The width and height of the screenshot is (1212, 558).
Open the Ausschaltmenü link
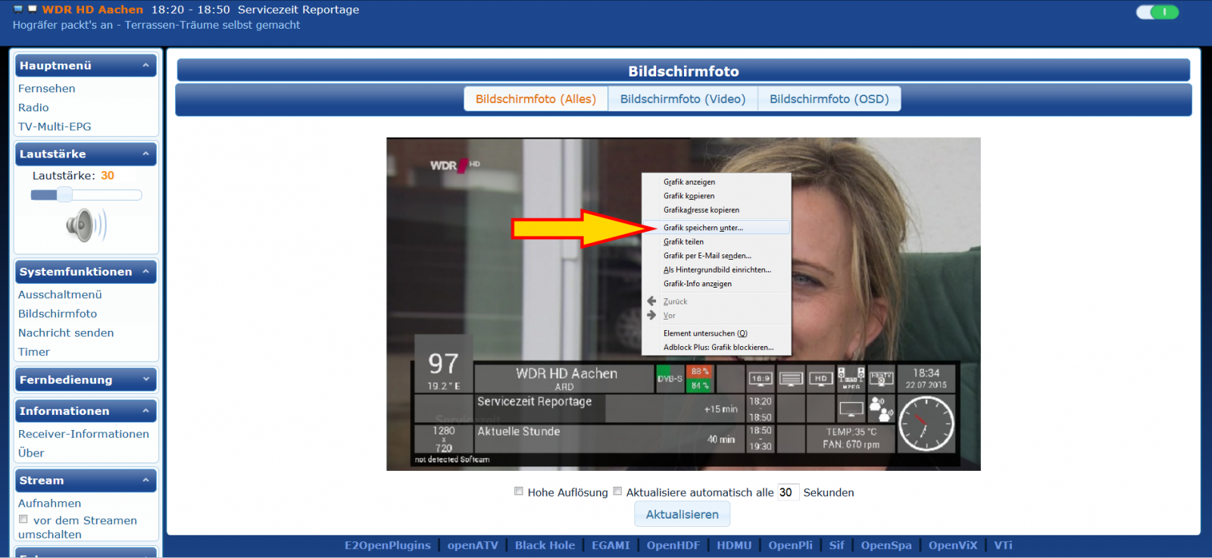click(x=60, y=295)
